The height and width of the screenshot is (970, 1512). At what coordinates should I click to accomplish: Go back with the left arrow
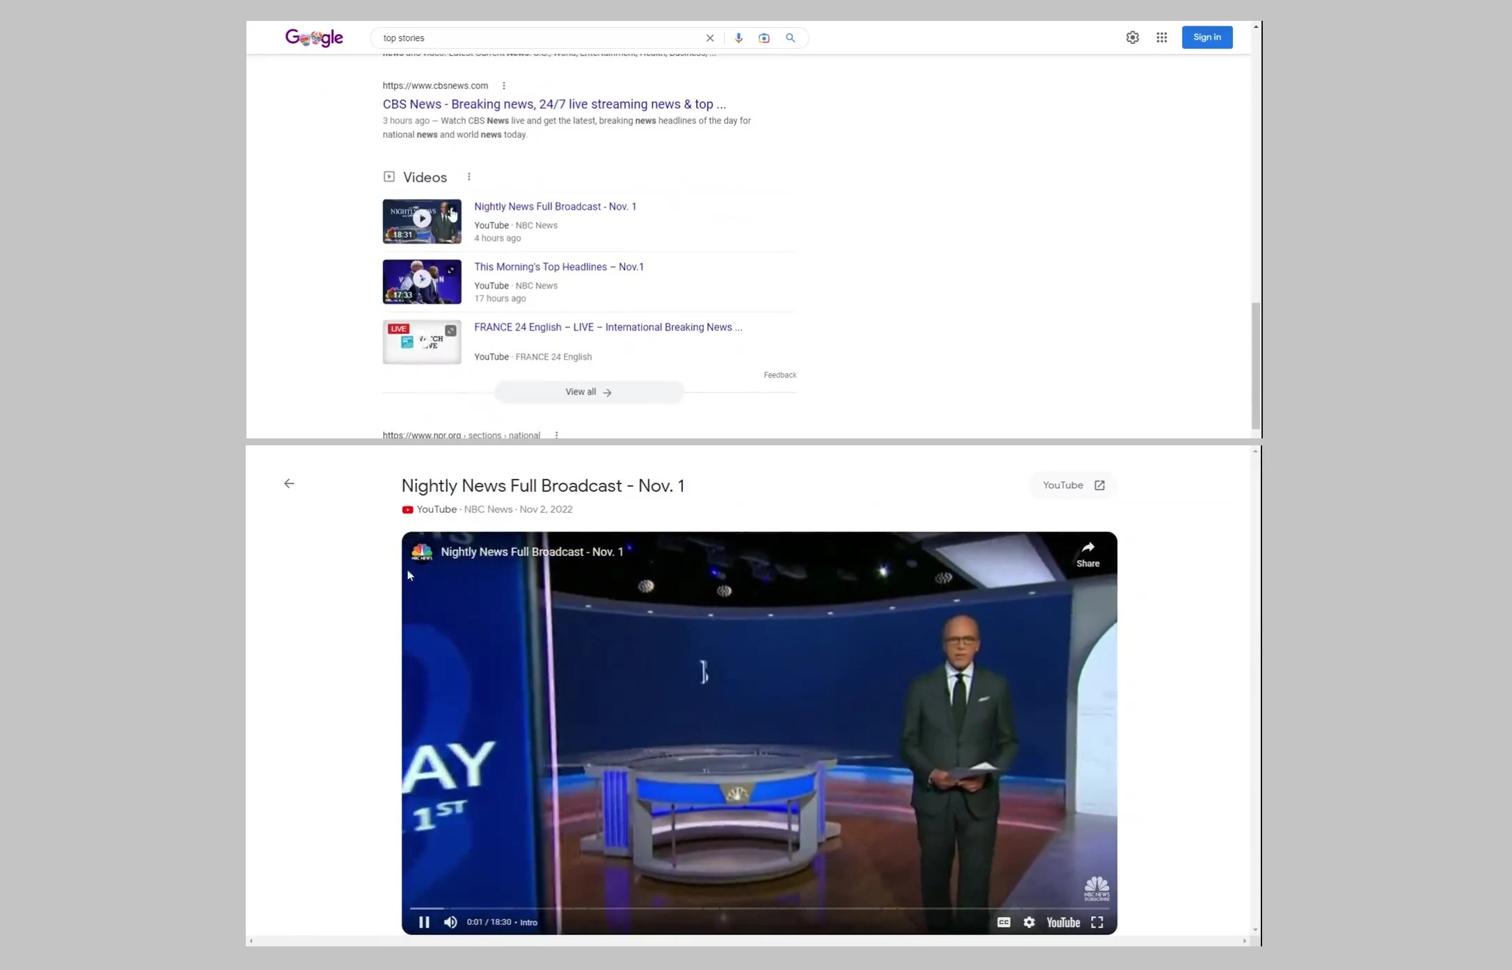click(289, 484)
